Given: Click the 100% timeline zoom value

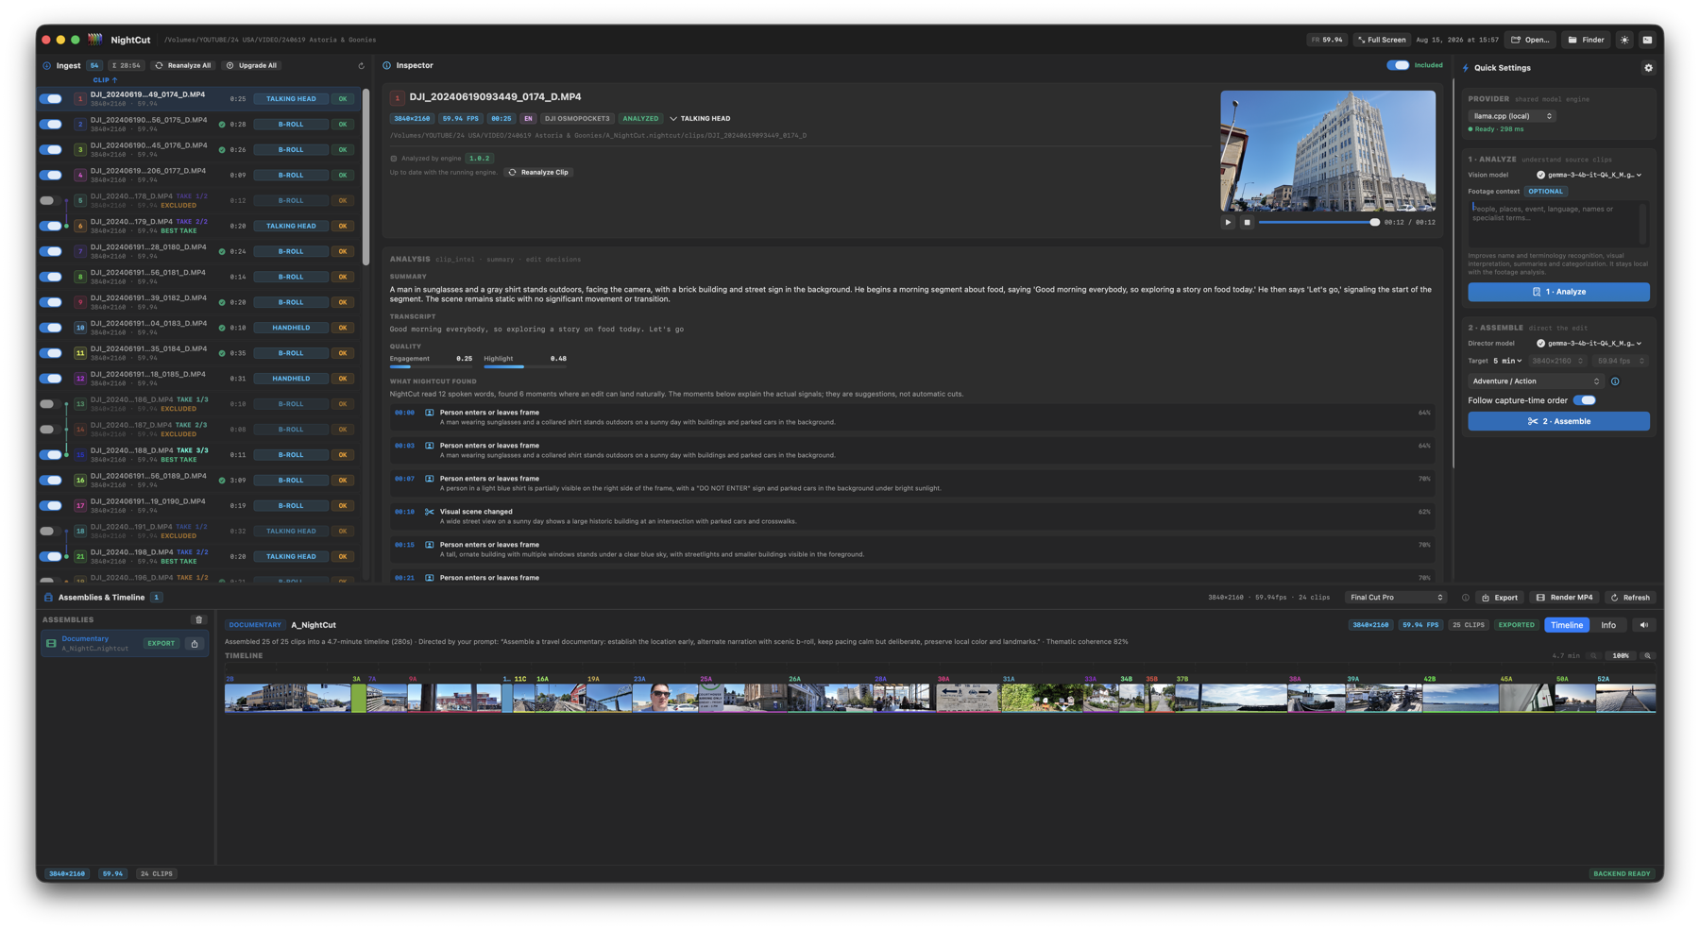Looking at the screenshot, I should coord(1621,656).
